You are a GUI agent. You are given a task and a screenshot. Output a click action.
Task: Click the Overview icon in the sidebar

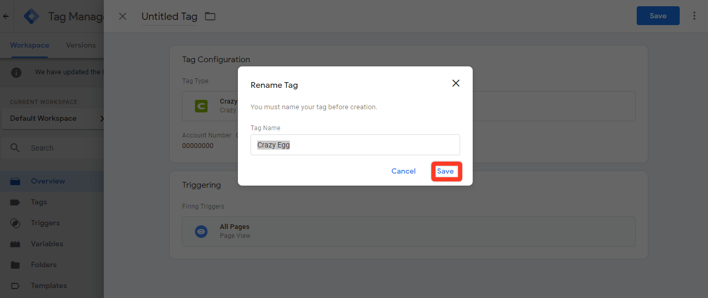click(x=15, y=181)
